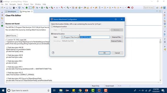Click the Previous Annotation toolbar icon
The height and width of the screenshot is (93, 167).
pos(110,7)
